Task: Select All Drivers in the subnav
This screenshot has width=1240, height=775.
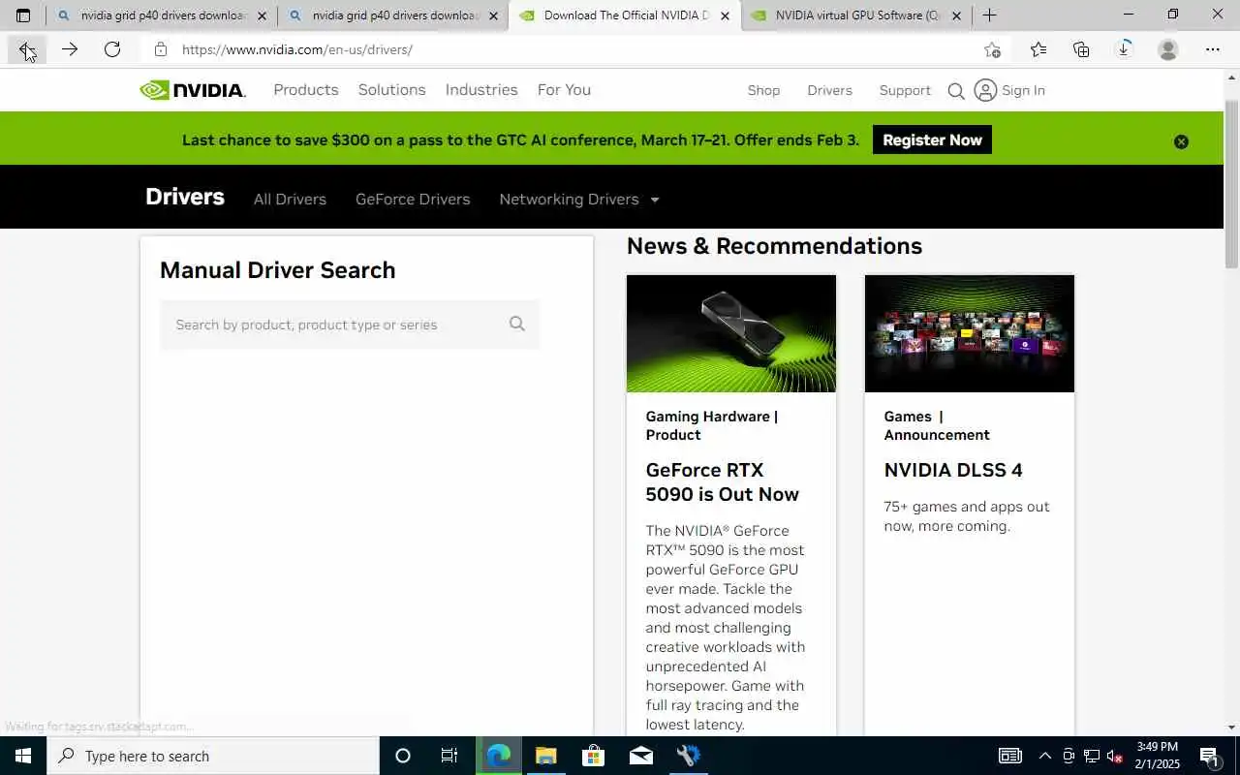Action: coord(290,199)
